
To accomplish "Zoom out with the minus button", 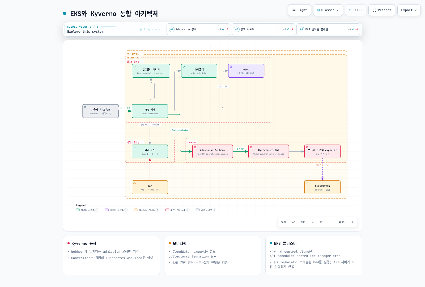I will (331, 222).
